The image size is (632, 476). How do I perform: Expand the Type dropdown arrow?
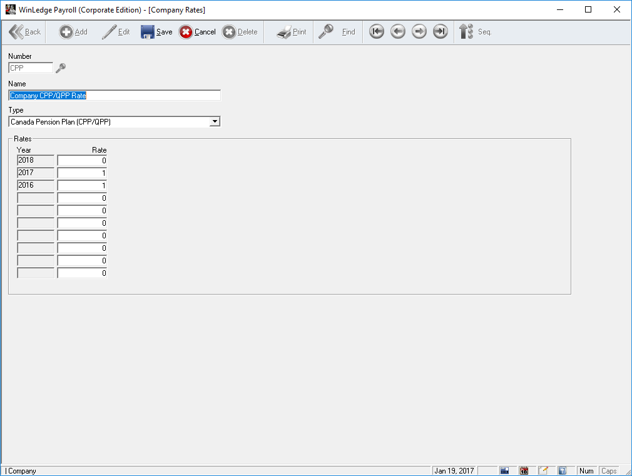[x=215, y=122]
